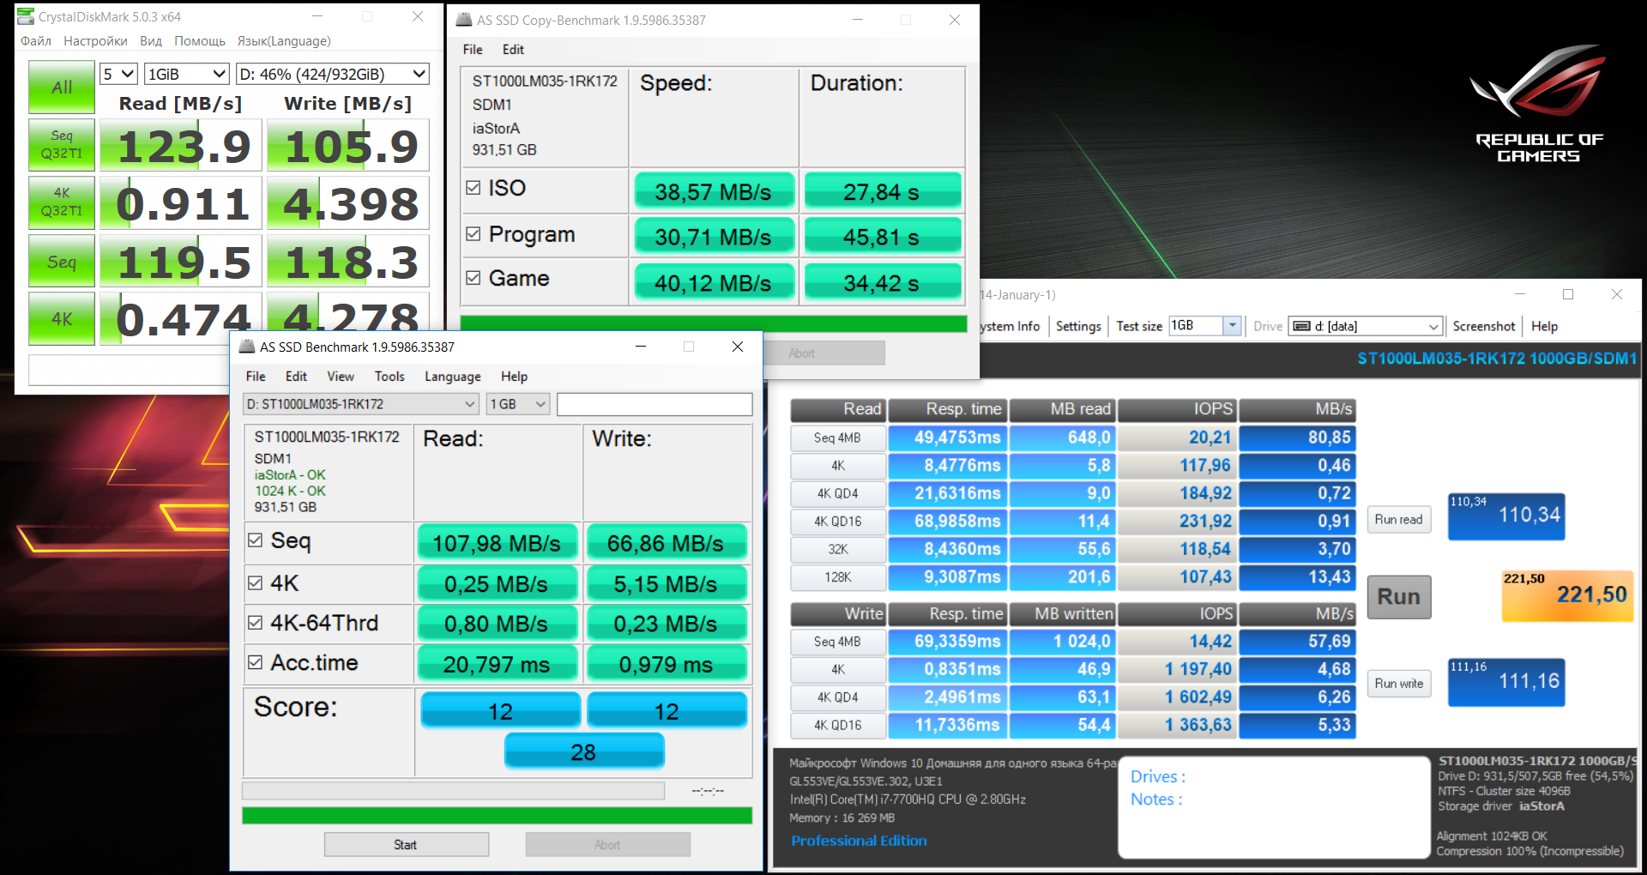The height and width of the screenshot is (875, 1647).
Task: Open the File menu in AS SSD Benchmark
Action: click(x=256, y=377)
